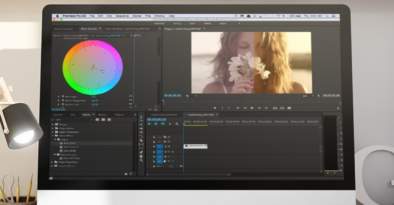The height and width of the screenshot is (205, 394).
Task: Open the Clip menu
Action: pyautogui.click(x=109, y=16)
